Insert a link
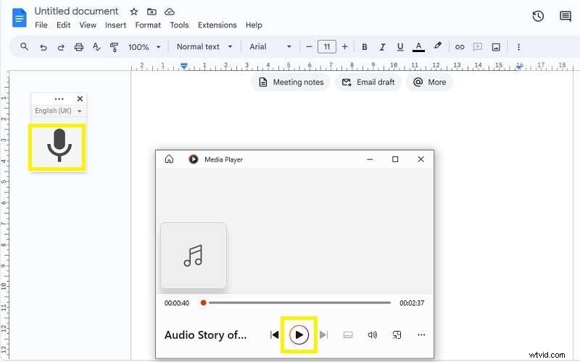 (460, 47)
